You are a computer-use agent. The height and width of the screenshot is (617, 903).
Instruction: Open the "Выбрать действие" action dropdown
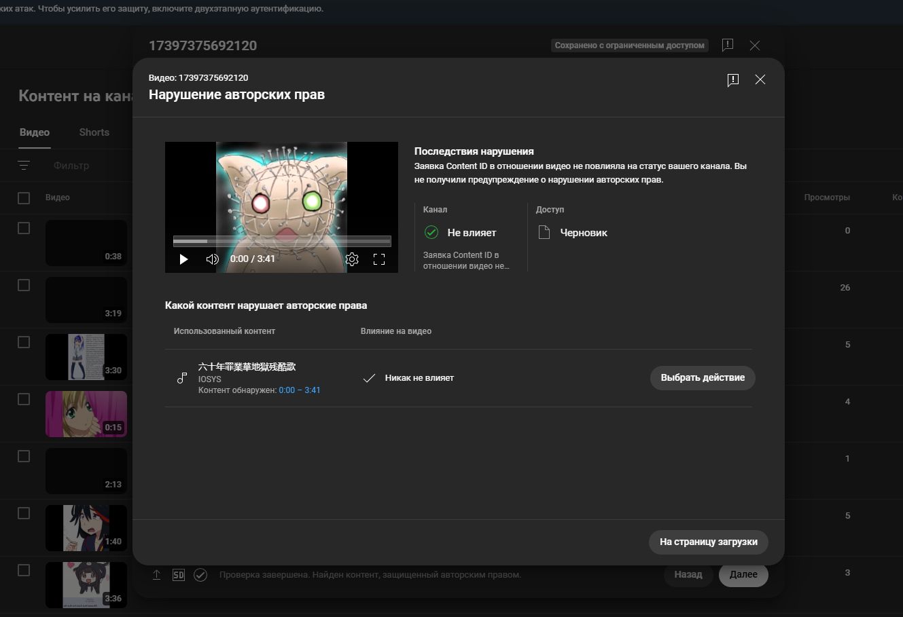click(703, 377)
